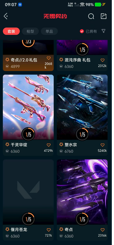Favorite the 偃月苍龙 bundle heart
This screenshot has width=114, height=245.
pyautogui.click(x=49, y=230)
